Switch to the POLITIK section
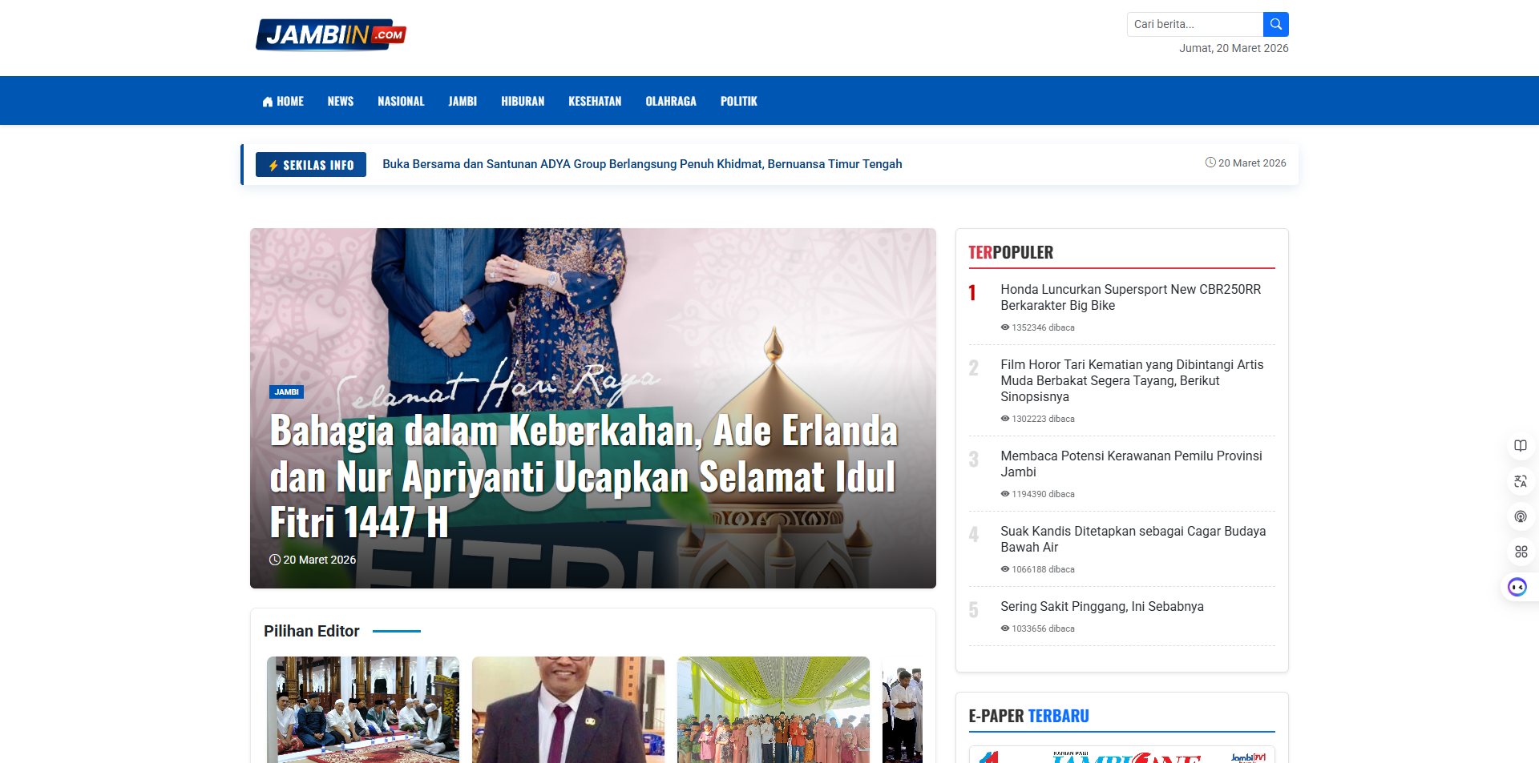 pos(738,101)
